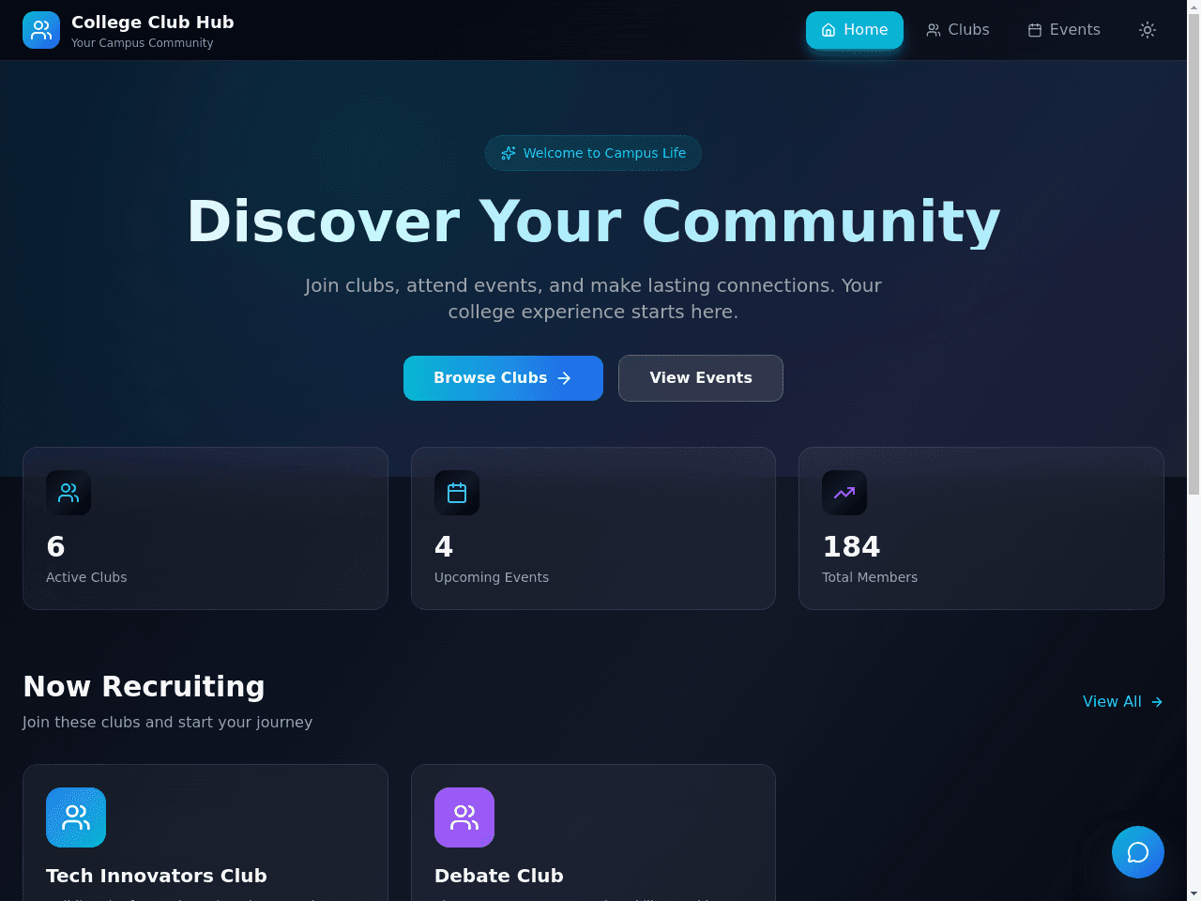Click the College Club Hub logo icon
The height and width of the screenshot is (901, 1201).
tap(41, 30)
